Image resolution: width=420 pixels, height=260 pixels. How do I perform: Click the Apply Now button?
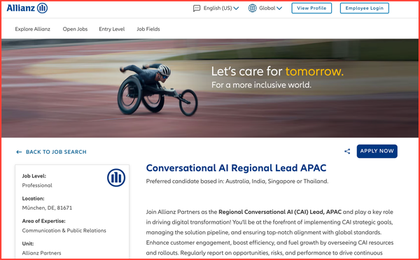click(x=377, y=151)
